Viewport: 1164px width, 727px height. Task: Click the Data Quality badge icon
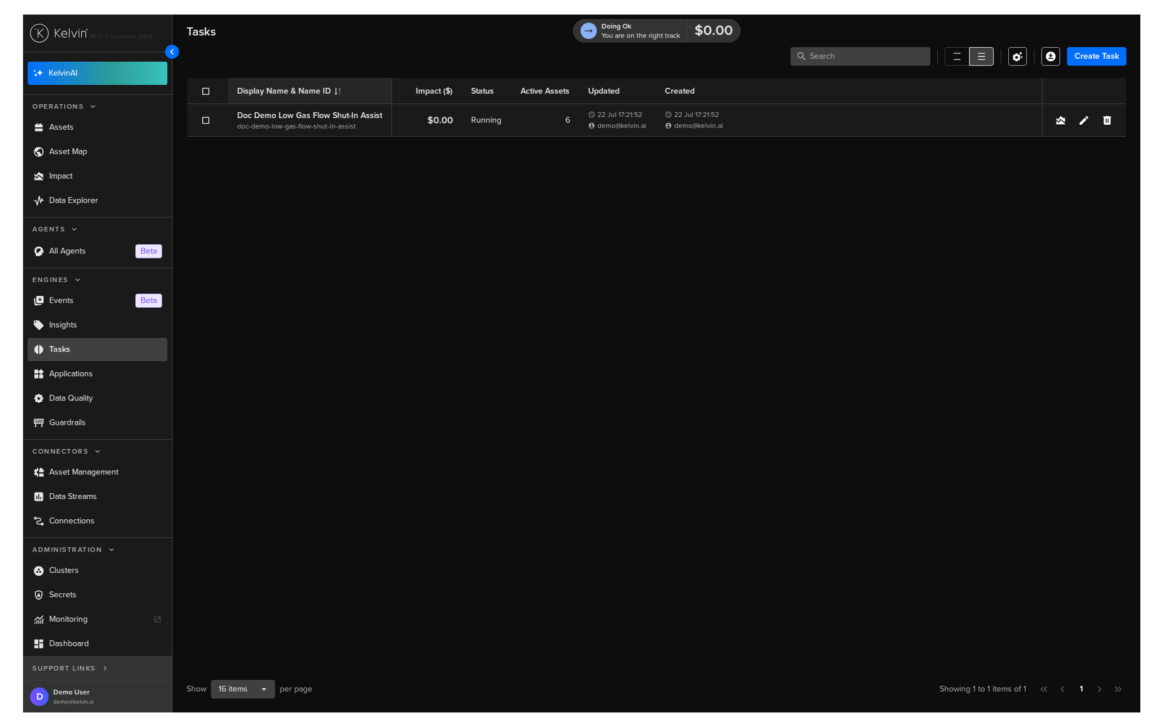point(39,399)
